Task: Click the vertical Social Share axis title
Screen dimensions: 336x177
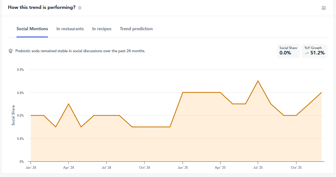Action: (13, 115)
